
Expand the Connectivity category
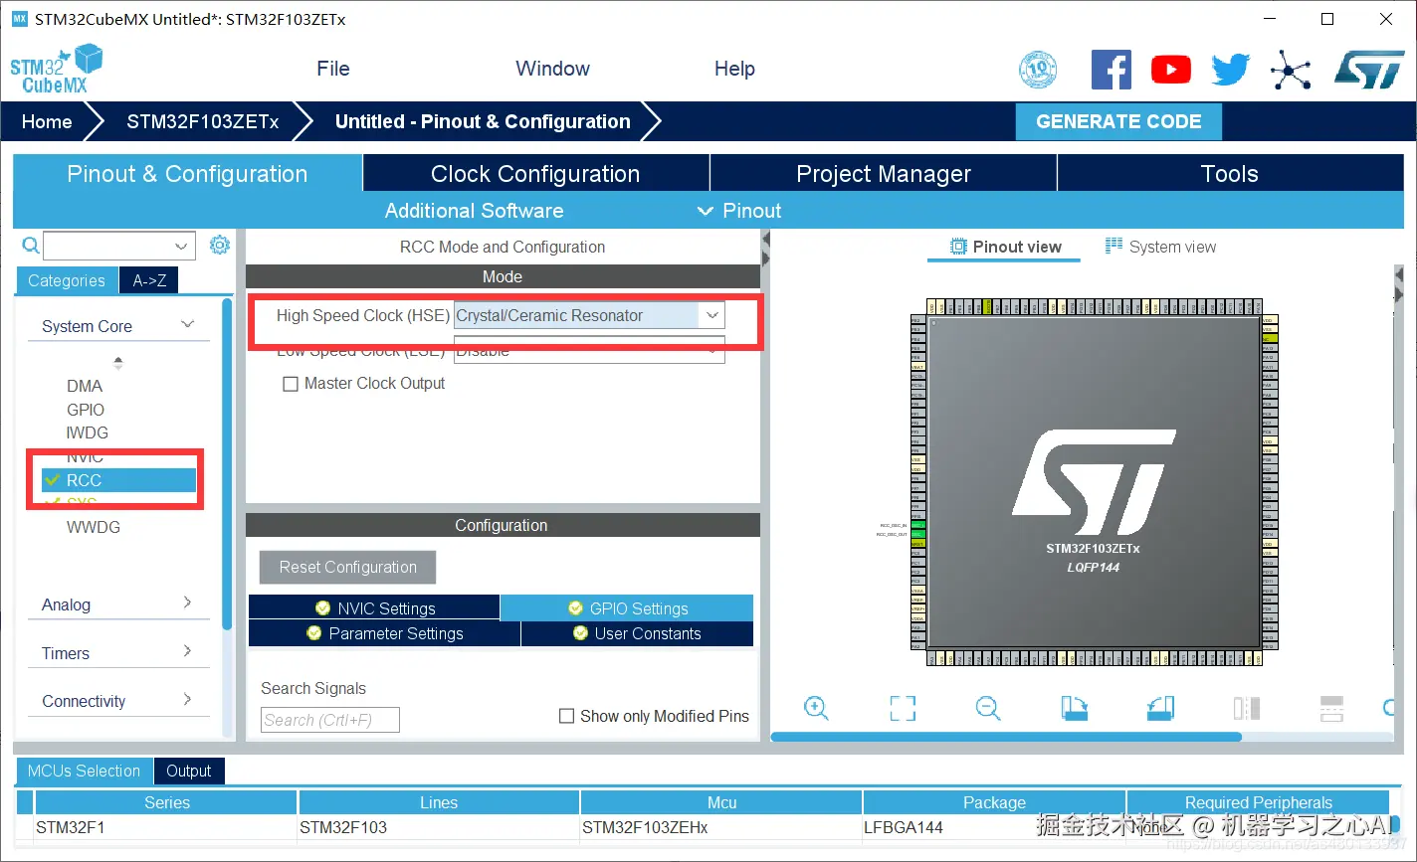187,700
